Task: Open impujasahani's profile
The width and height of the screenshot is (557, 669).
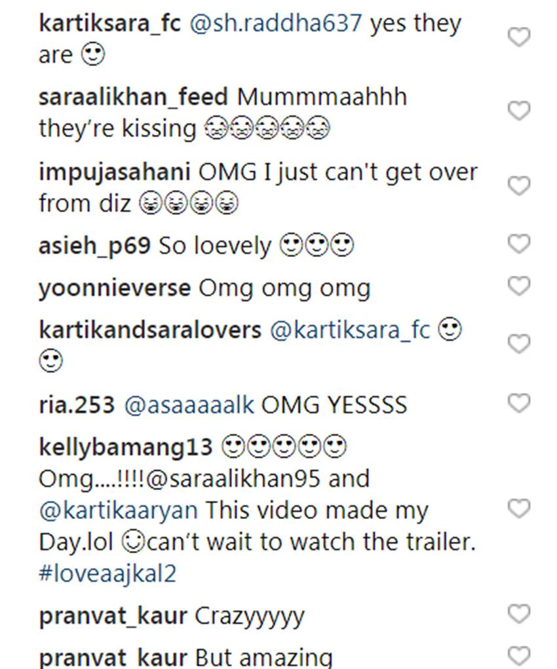Action: click(114, 172)
